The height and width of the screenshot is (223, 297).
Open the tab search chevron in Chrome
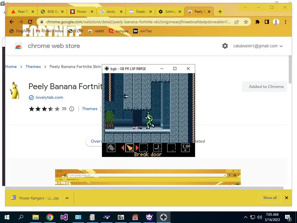click(245, 7)
